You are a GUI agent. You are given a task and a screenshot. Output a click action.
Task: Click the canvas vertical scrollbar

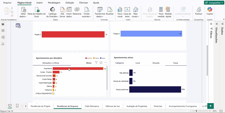point(207,60)
